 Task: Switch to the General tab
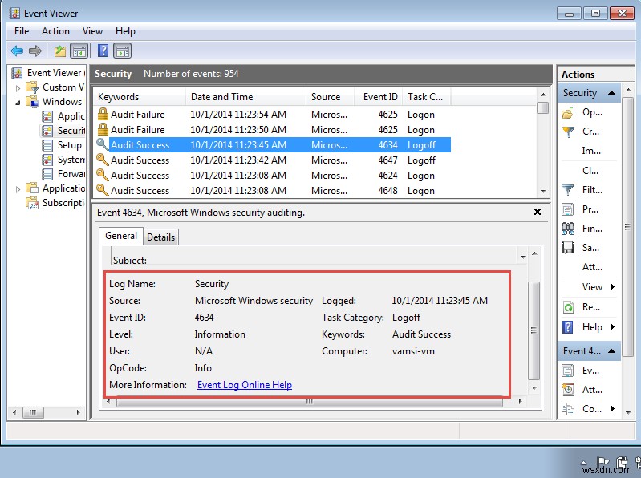click(x=121, y=236)
